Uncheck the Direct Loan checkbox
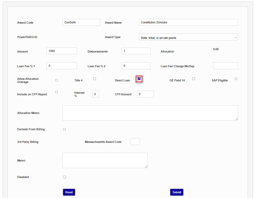The height and width of the screenshot is (198, 255). [x=139, y=79]
